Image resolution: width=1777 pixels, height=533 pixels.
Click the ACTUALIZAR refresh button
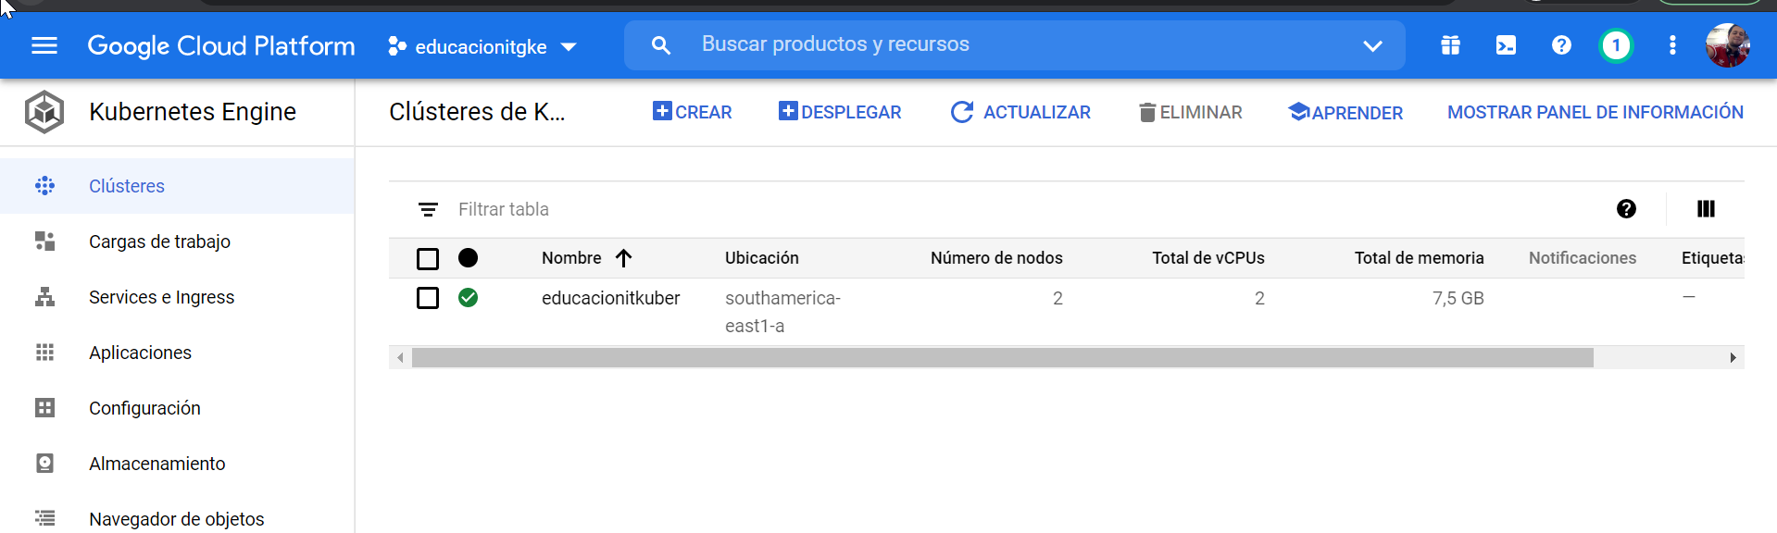coord(1020,112)
